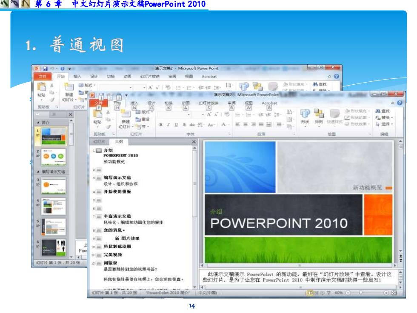Open 节 section dropdown in front window

coord(143,127)
